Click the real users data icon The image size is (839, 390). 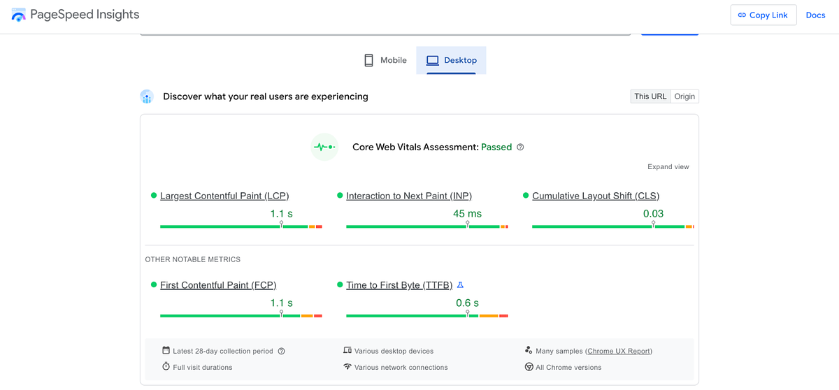tap(146, 96)
